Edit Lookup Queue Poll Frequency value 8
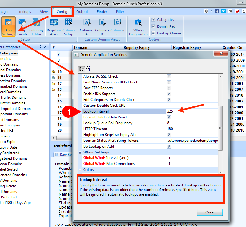 point(192,123)
